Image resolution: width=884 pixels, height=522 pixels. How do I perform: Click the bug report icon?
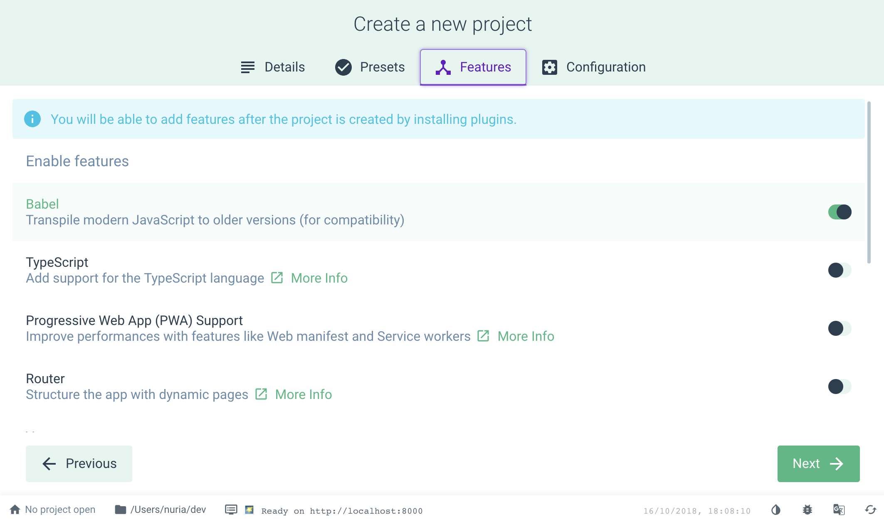point(807,510)
